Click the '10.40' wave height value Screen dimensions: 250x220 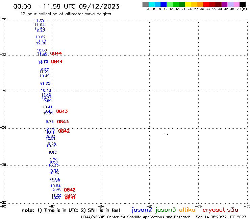coord(45,76)
